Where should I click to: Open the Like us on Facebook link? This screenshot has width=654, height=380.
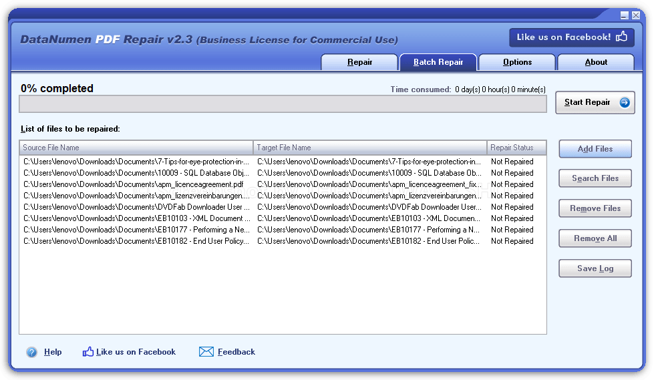coord(136,352)
